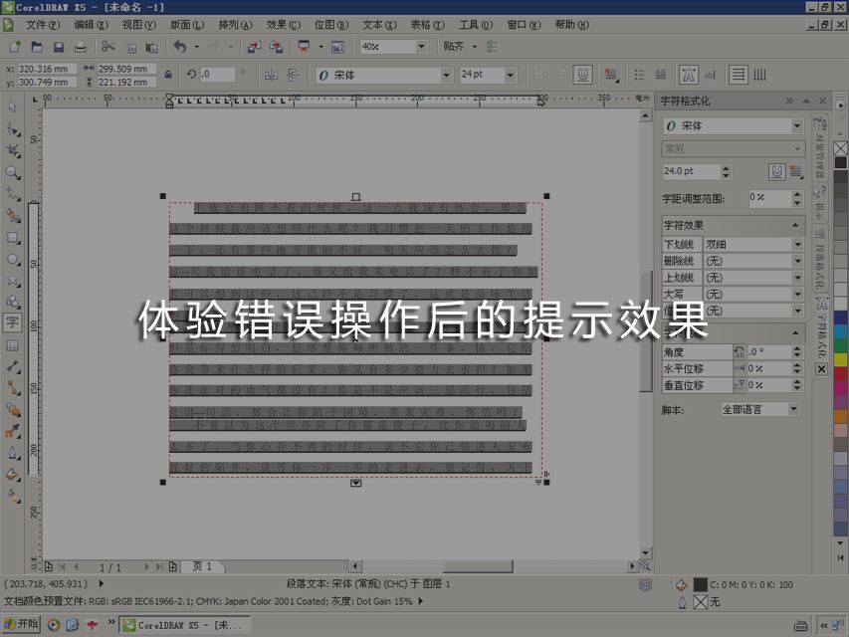The image size is (849, 637).
Task: Click the Undo arrow icon
Action: (x=180, y=47)
